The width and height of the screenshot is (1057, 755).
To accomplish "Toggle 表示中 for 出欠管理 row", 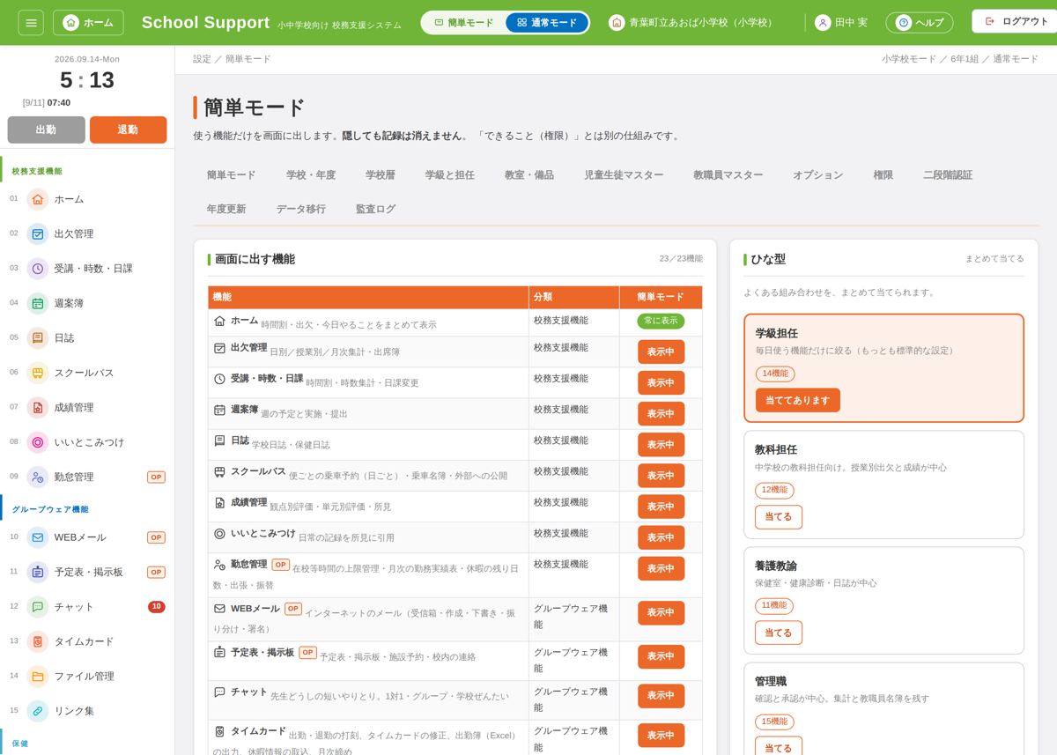I will click(x=661, y=352).
